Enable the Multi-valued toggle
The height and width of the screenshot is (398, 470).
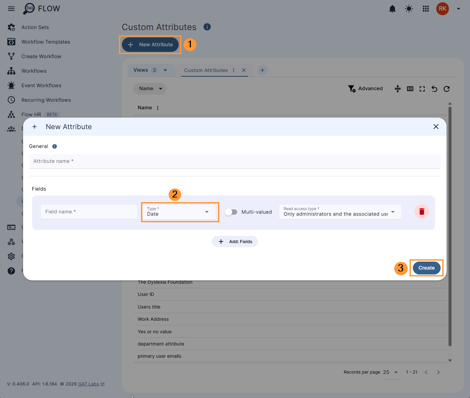(231, 212)
